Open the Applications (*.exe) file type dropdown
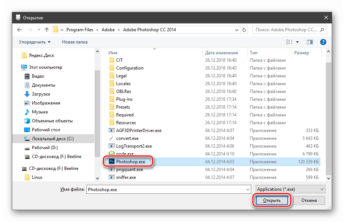Image resolution: width=344 pixels, height=222 pixels. (x=291, y=189)
